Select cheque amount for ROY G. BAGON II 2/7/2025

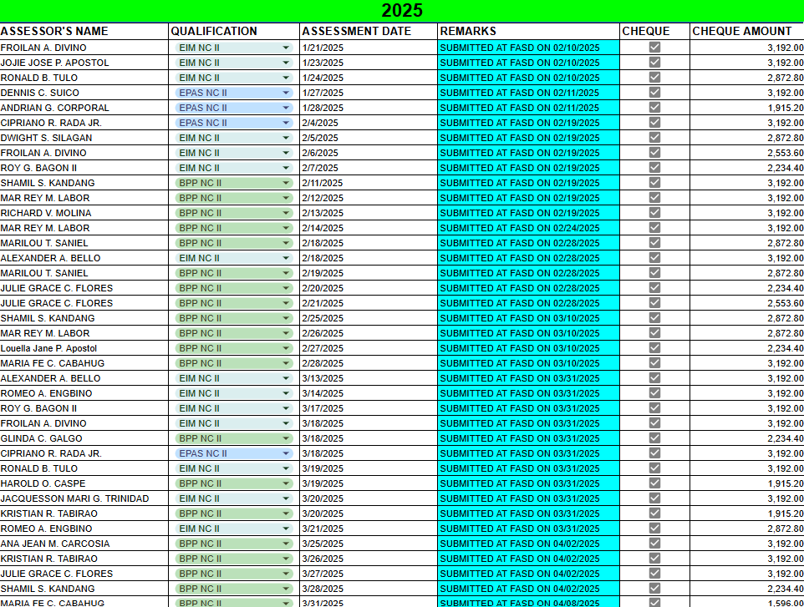(747, 168)
